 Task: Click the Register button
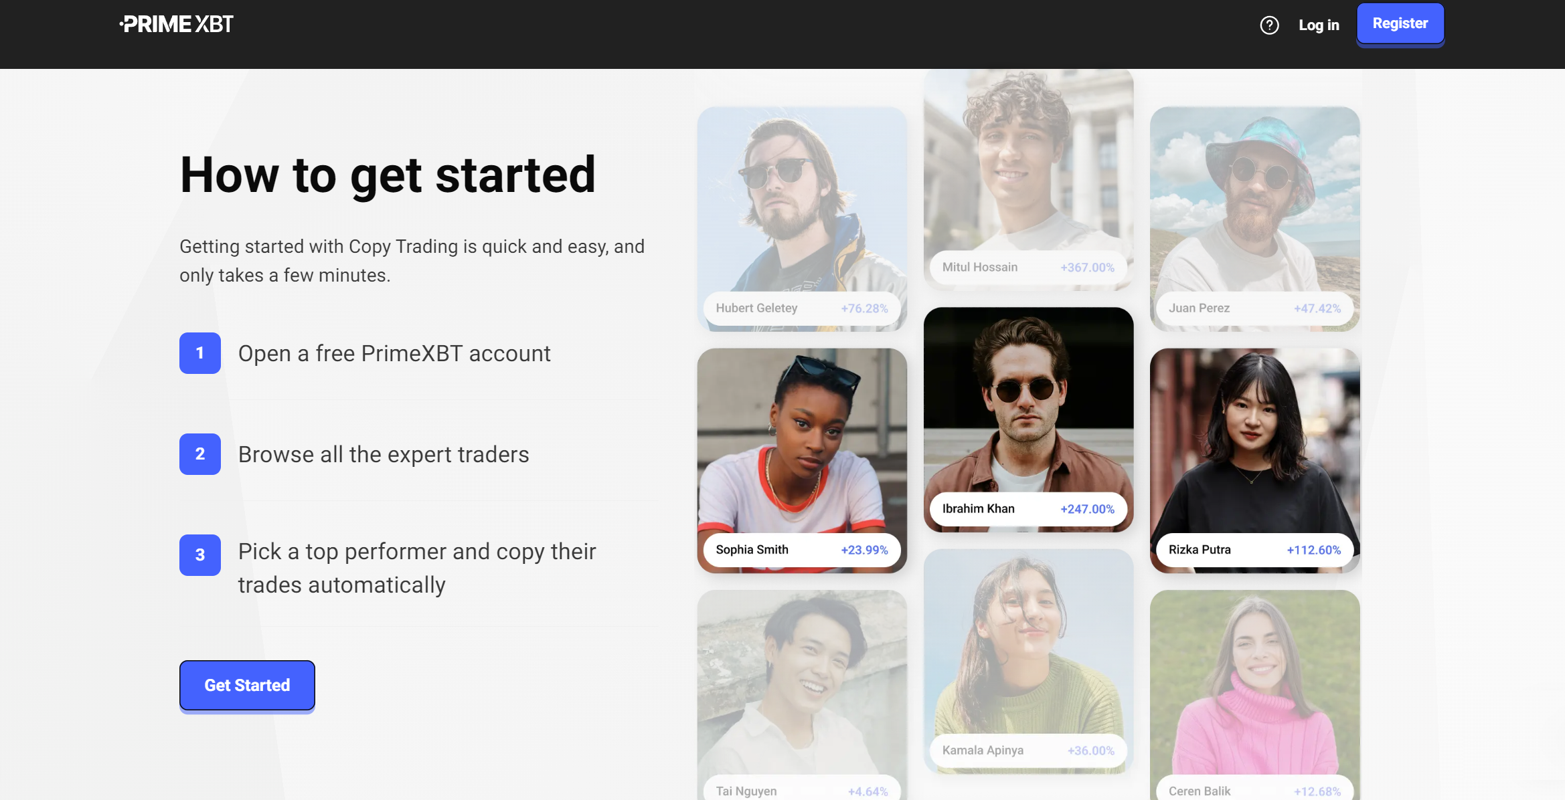point(1400,24)
